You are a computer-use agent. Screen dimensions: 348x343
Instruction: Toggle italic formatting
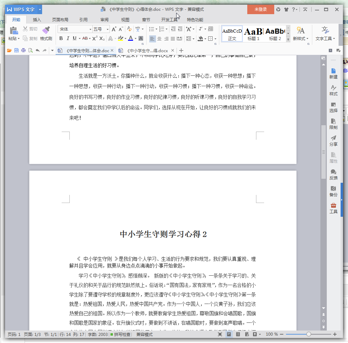(68, 38)
